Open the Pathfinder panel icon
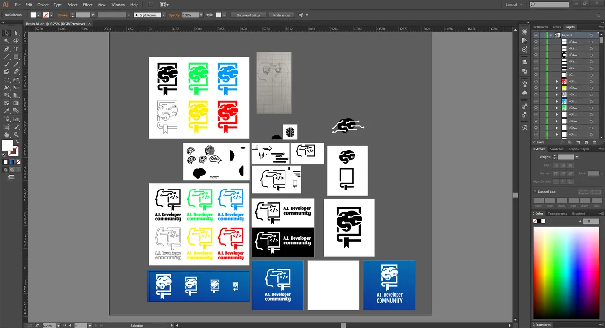 click(525, 71)
